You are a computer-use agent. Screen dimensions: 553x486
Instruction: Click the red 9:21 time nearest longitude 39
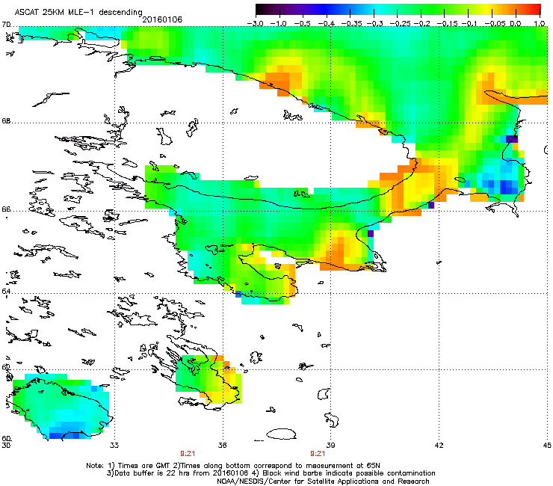[318, 454]
